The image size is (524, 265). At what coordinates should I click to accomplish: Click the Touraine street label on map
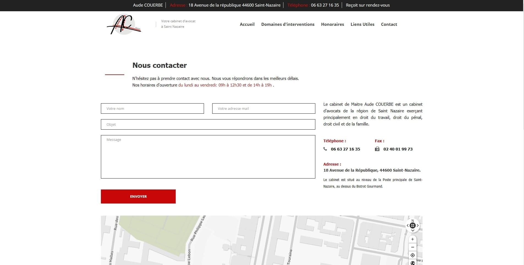(x=289, y=257)
